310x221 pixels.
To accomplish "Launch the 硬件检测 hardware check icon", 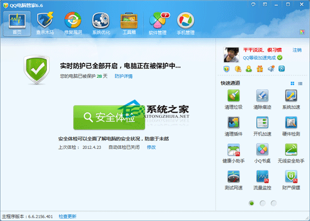I will 291,123.
